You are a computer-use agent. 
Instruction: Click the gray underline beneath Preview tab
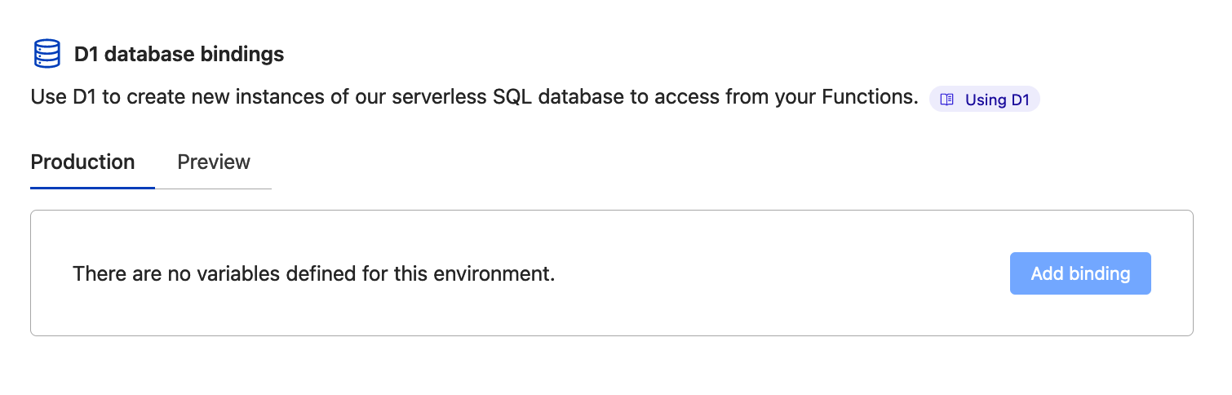(x=214, y=189)
